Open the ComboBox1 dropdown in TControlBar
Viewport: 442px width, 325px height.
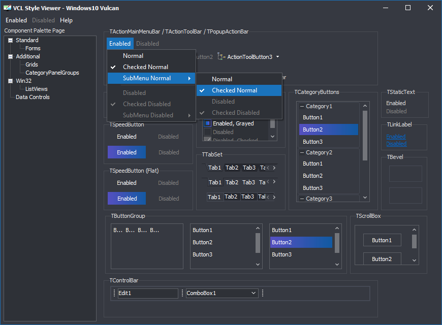pyautogui.click(x=254, y=294)
